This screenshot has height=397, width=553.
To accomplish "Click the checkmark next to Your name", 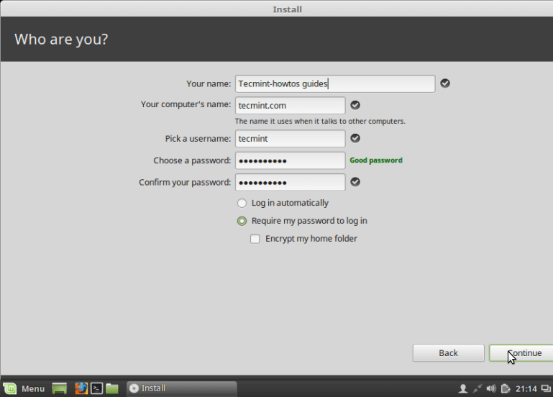I will [445, 83].
